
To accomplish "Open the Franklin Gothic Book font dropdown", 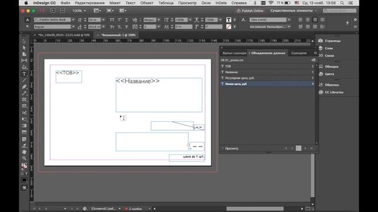I will (x=73, y=19).
